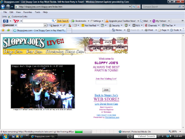Click the Web Search button
Image resolution: width=185 pixels, height=139 pixels.
coord(63,21)
